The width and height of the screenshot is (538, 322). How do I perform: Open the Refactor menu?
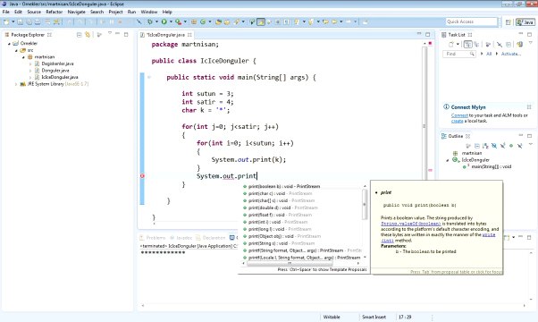click(x=55, y=12)
